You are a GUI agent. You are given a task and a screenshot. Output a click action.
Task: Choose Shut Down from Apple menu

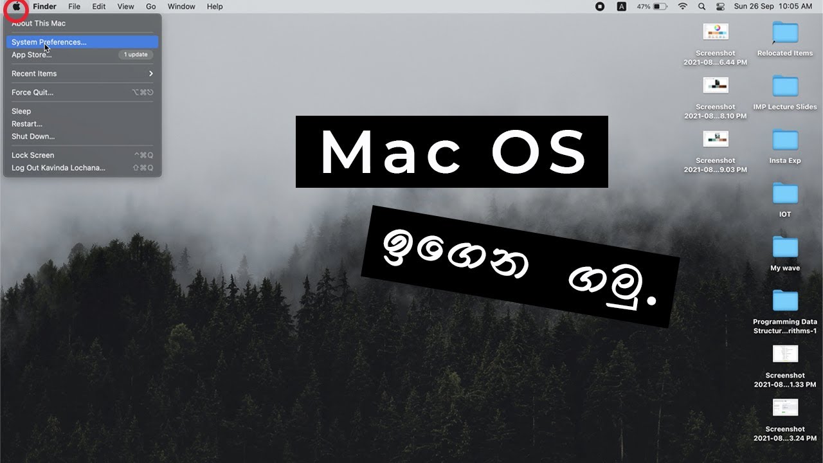tap(82, 136)
